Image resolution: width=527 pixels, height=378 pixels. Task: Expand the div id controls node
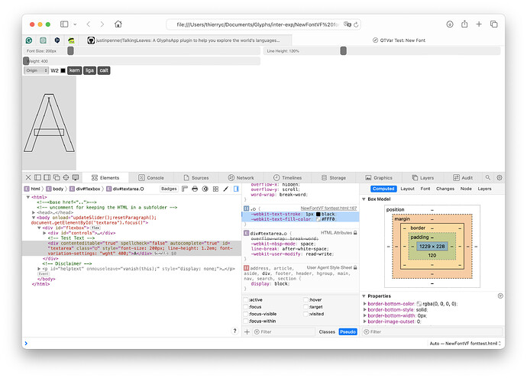click(44, 233)
